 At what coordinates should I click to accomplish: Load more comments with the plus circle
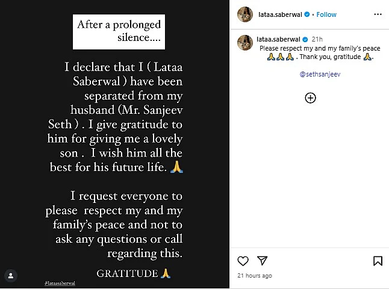tap(310, 98)
